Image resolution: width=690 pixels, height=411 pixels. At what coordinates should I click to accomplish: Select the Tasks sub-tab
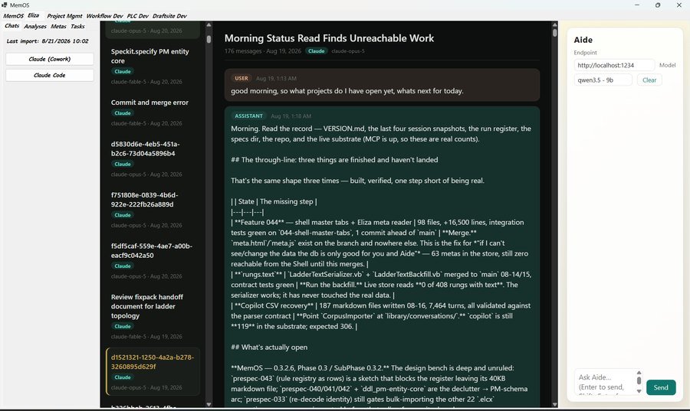click(x=77, y=26)
